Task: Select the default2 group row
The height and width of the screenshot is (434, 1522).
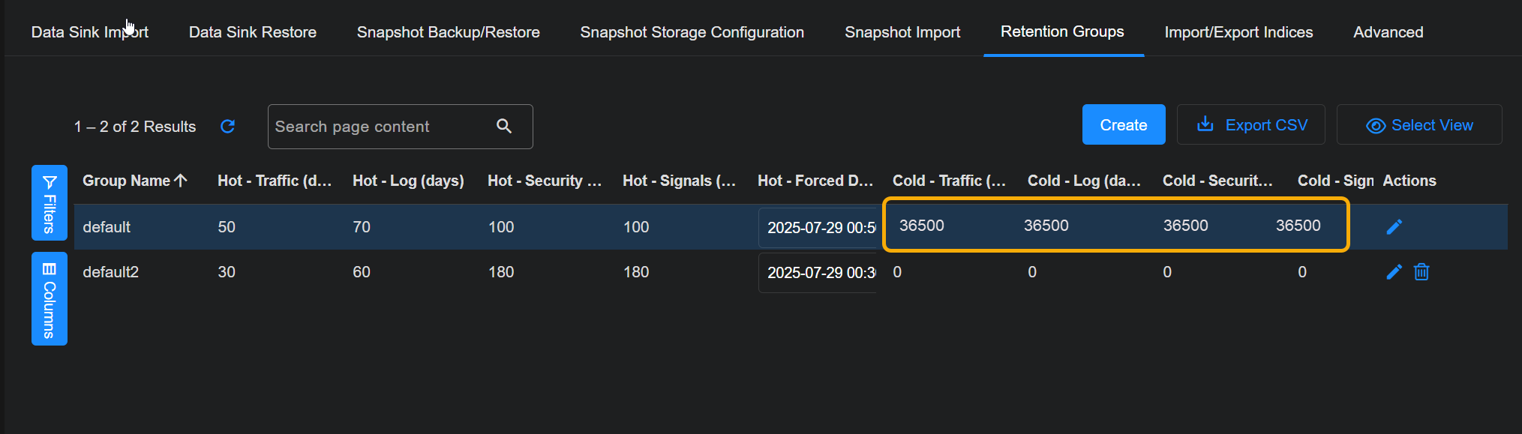Action: pyautogui.click(x=111, y=272)
